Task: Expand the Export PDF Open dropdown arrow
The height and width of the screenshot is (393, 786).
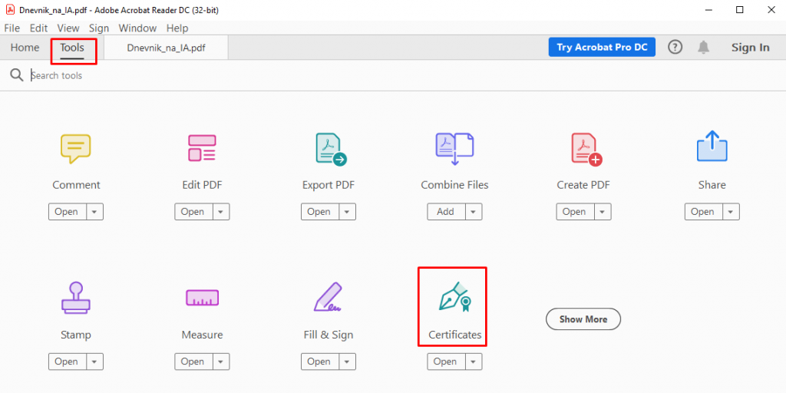Action: pos(348,212)
